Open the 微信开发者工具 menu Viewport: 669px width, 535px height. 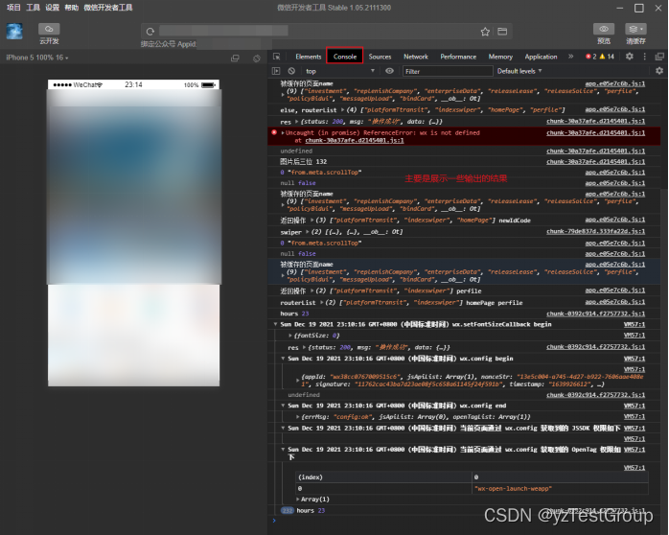tap(108, 8)
